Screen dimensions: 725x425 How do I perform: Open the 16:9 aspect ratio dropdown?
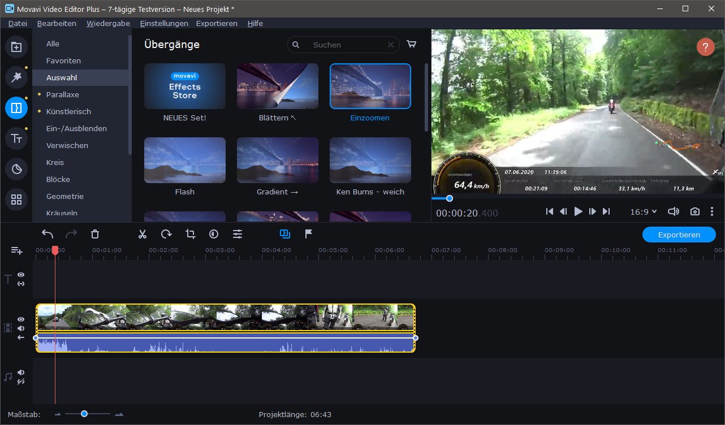pos(644,211)
